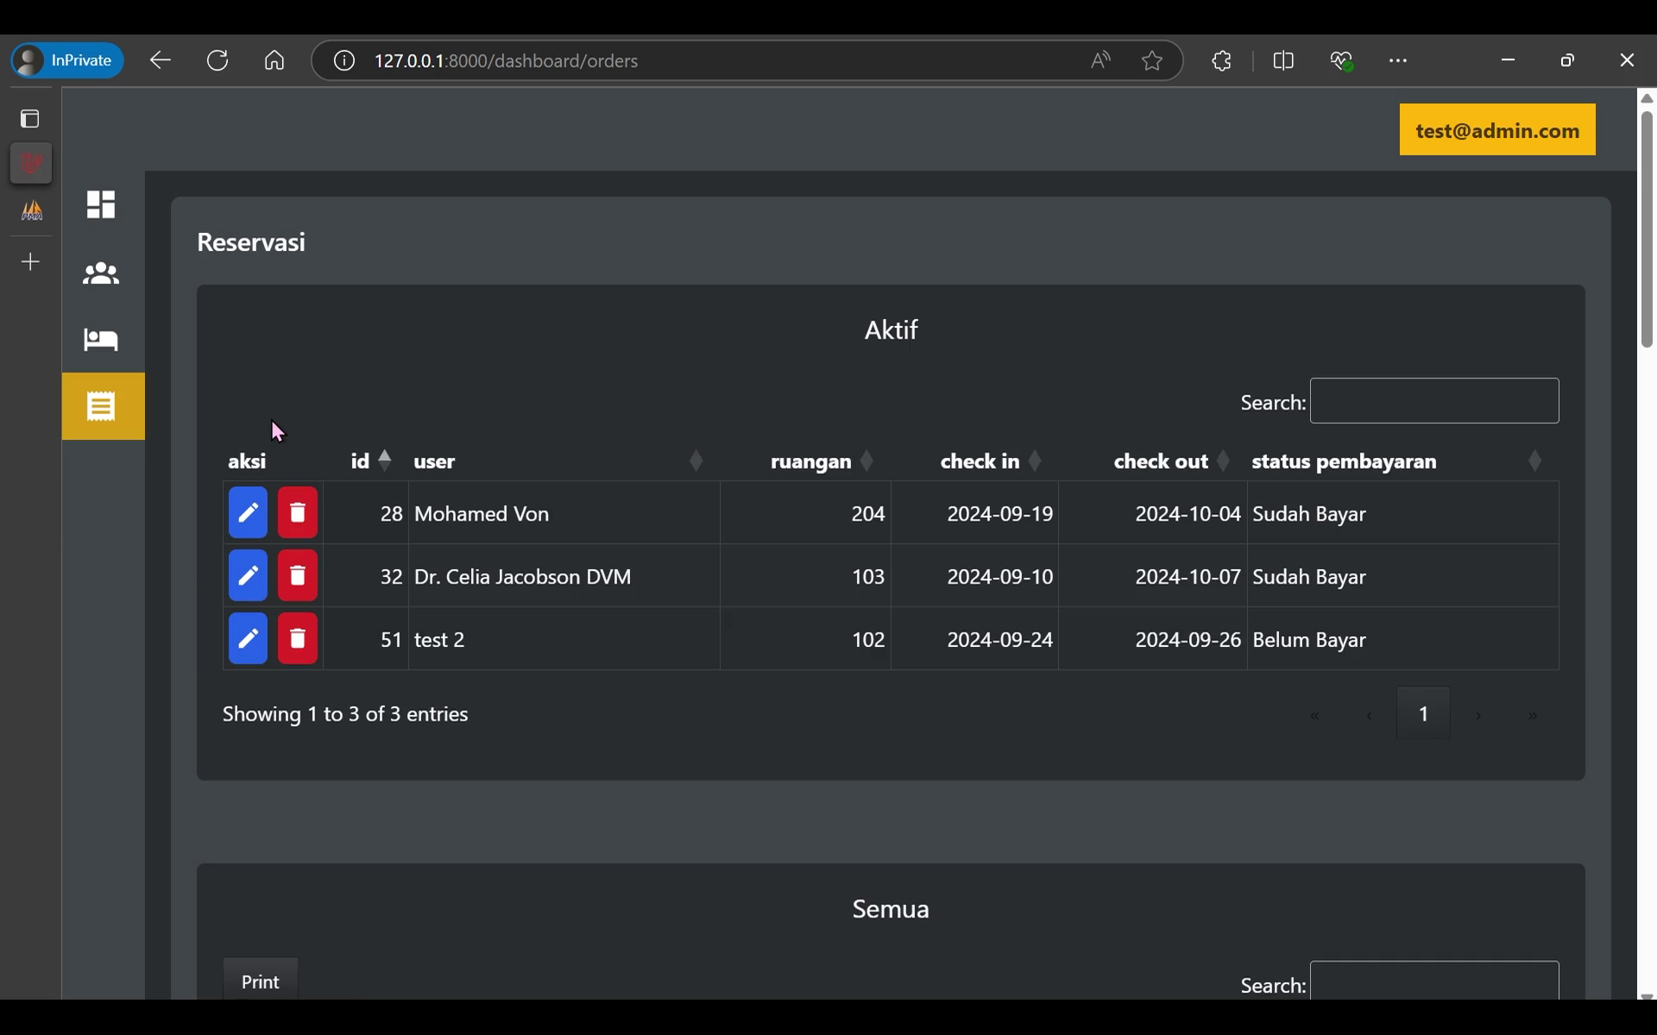Switch to the red heart vertical tab
The width and height of the screenshot is (1657, 1035).
click(31, 164)
